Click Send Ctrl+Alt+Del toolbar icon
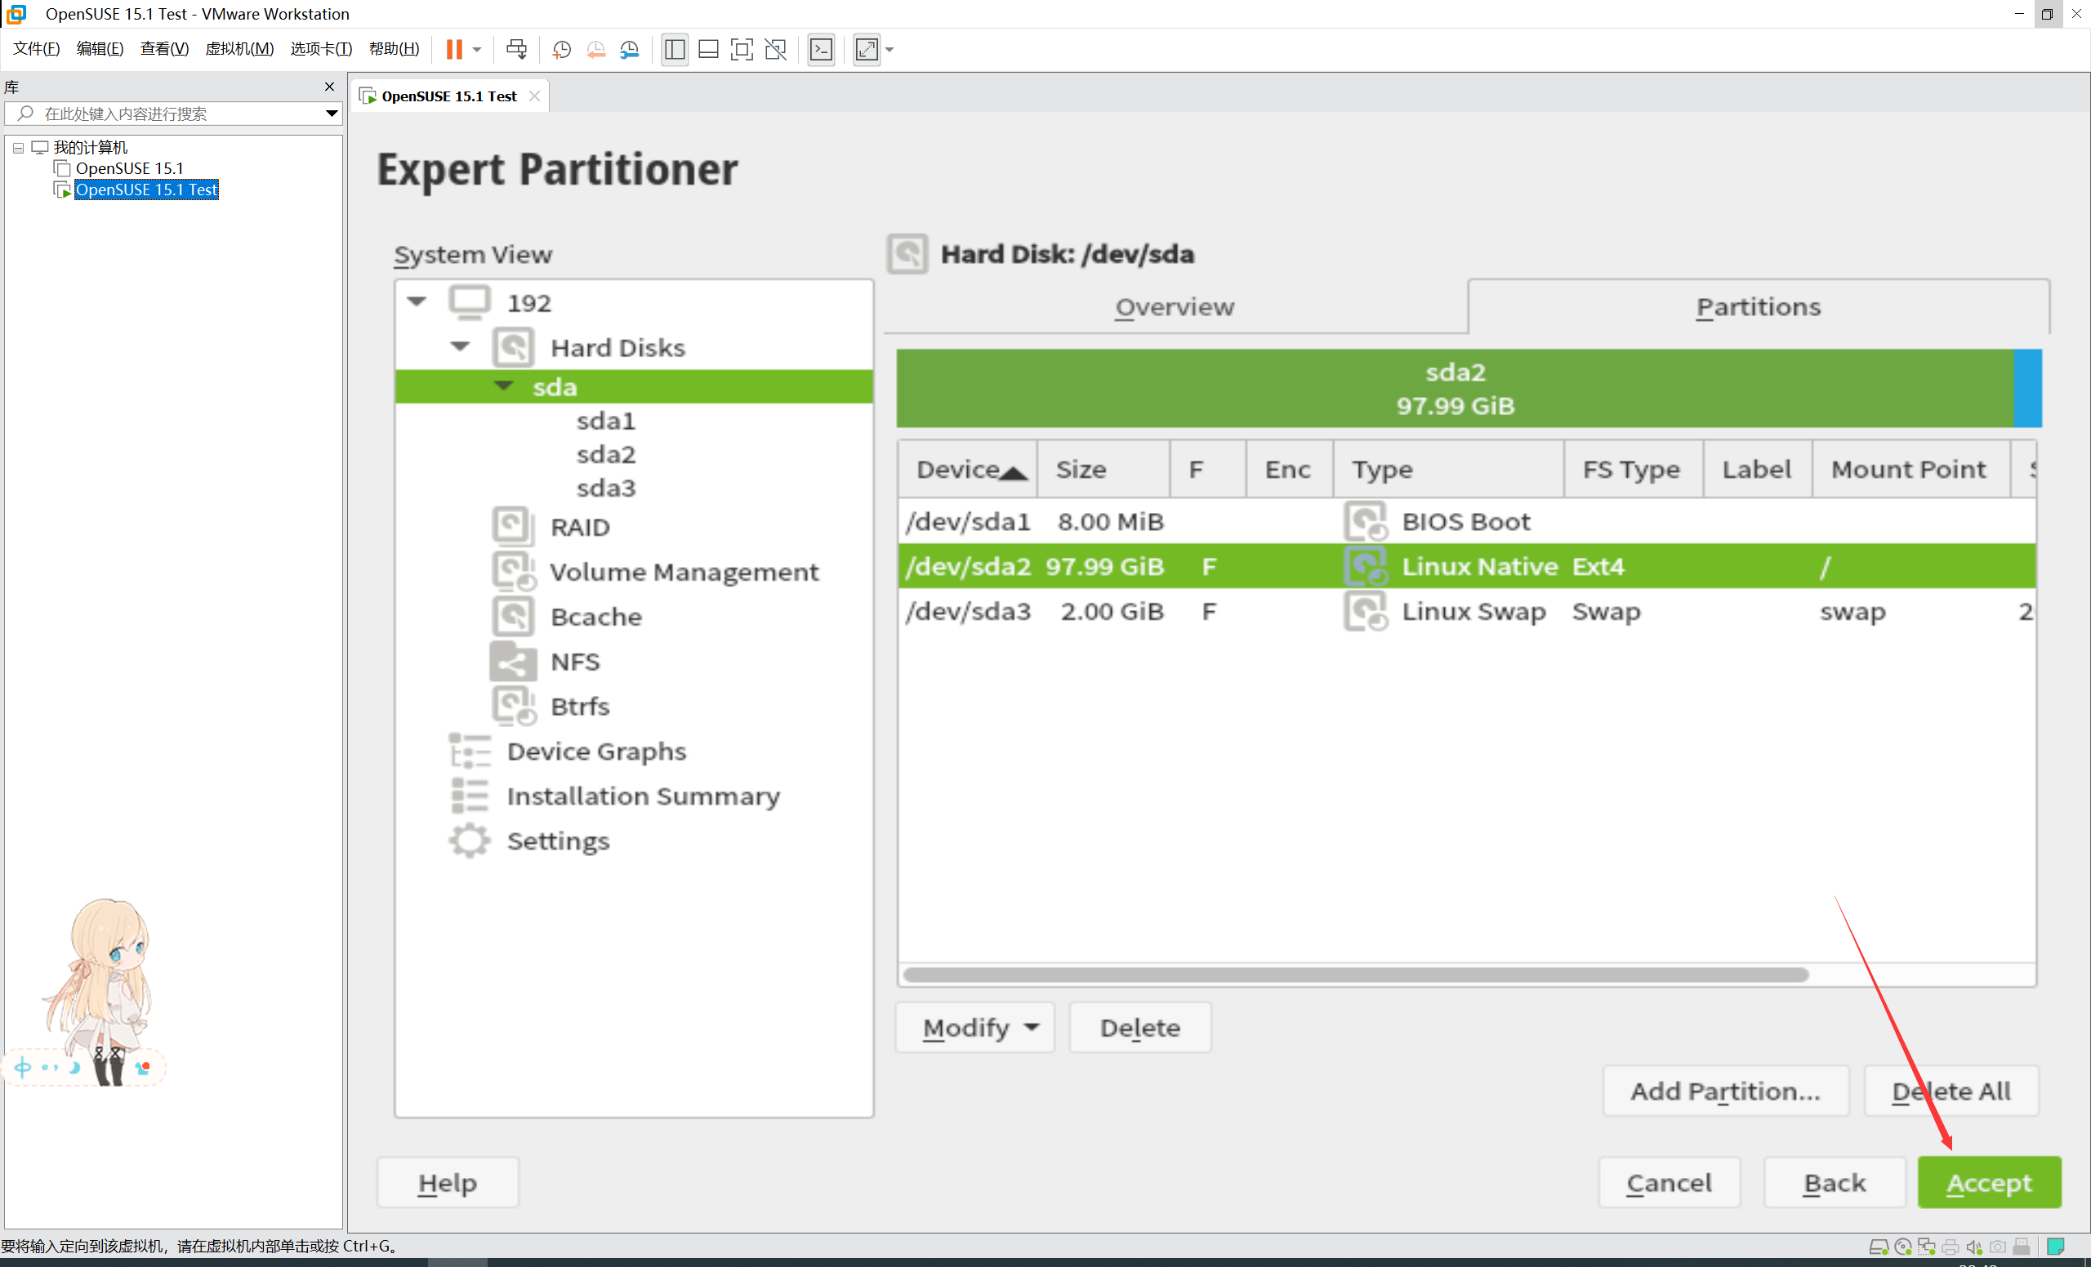The height and width of the screenshot is (1267, 2091). [516, 49]
